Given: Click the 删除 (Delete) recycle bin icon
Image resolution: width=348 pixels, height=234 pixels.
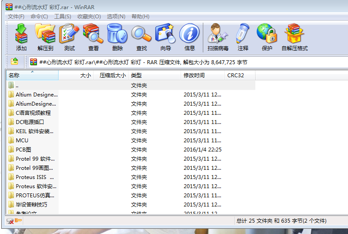Looking at the screenshot, I should [x=117, y=33].
